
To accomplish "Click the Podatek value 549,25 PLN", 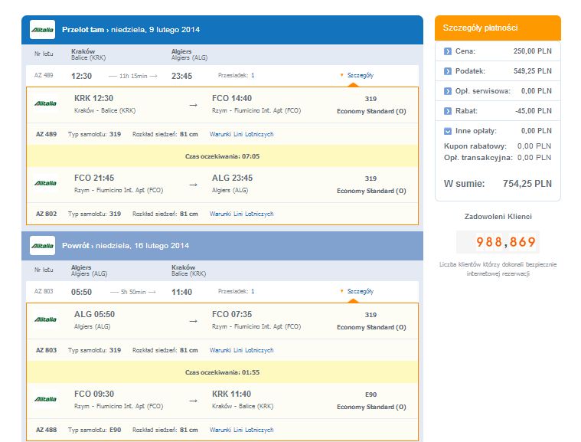I will pyautogui.click(x=533, y=71).
